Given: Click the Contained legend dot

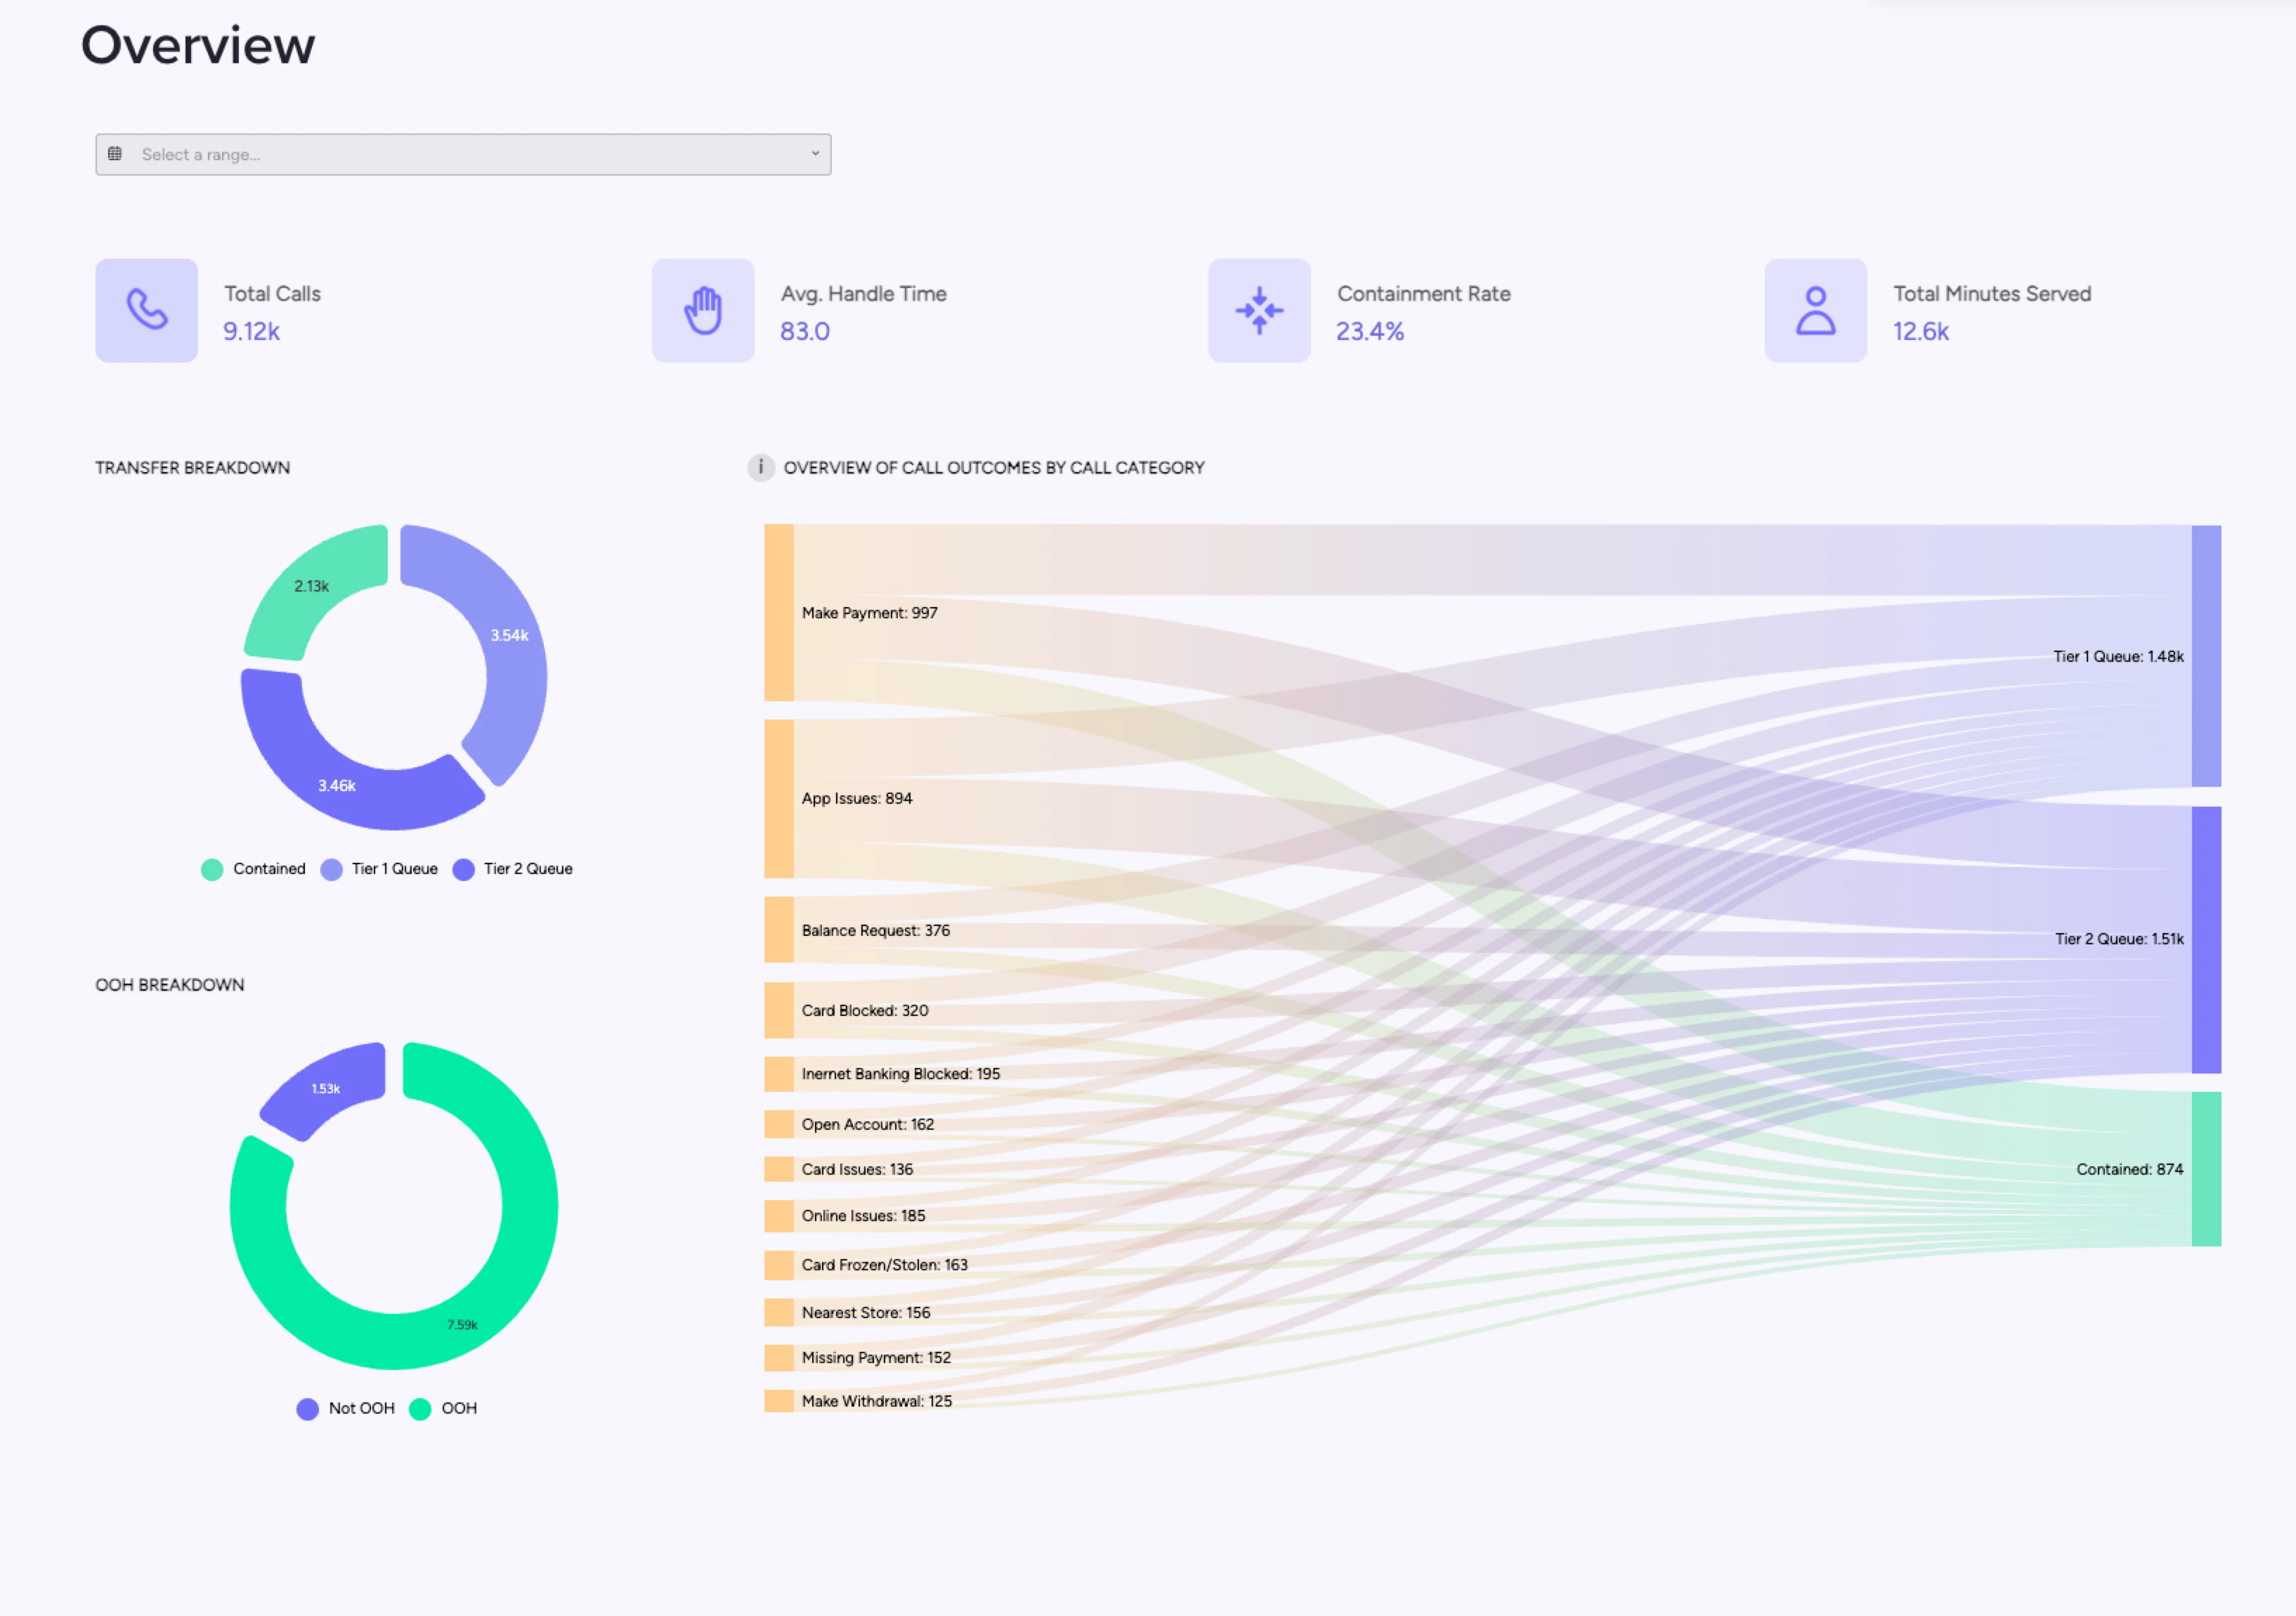Looking at the screenshot, I should point(211,869).
